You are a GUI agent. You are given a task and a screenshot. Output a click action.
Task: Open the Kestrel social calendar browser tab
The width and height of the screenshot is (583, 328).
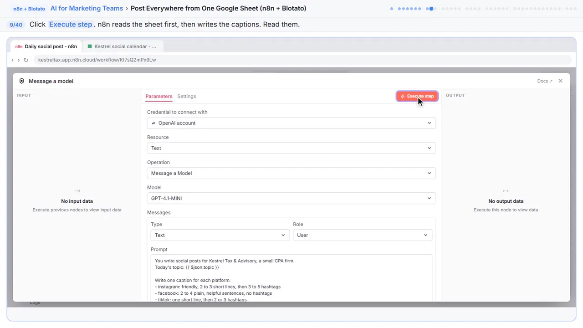click(x=123, y=46)
